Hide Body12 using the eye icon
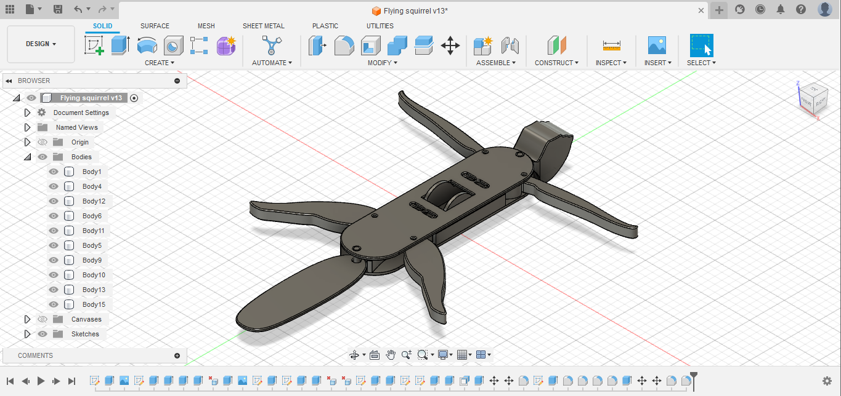This screenshot has width=841, height=396. click(x=54, y=201)
